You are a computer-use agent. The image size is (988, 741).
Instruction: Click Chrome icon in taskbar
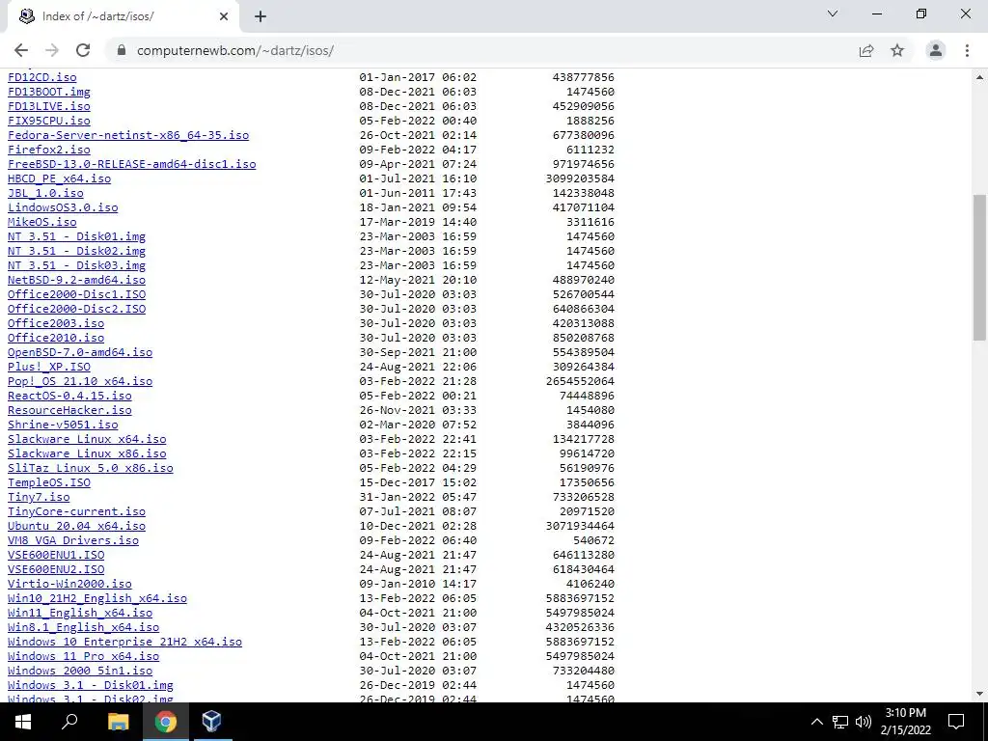[x=165, y=722]
